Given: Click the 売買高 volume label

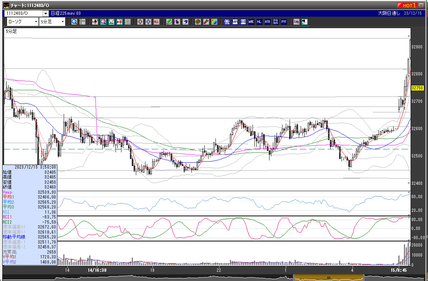Looking at the screenshot, I should click(x=10, y=252).
